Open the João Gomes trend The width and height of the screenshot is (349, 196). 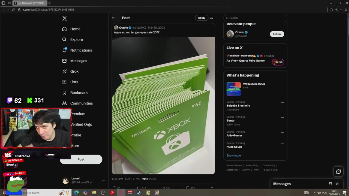(234, 136)
